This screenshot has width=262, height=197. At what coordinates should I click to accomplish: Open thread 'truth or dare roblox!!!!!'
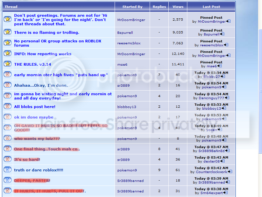click(39, 170)
